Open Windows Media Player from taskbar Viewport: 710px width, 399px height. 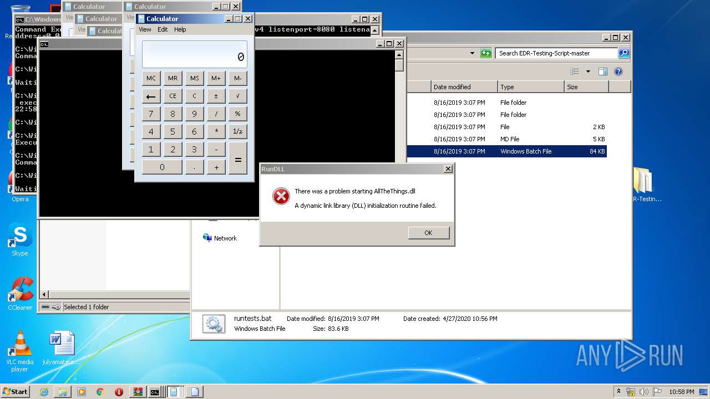pos(82,392)
